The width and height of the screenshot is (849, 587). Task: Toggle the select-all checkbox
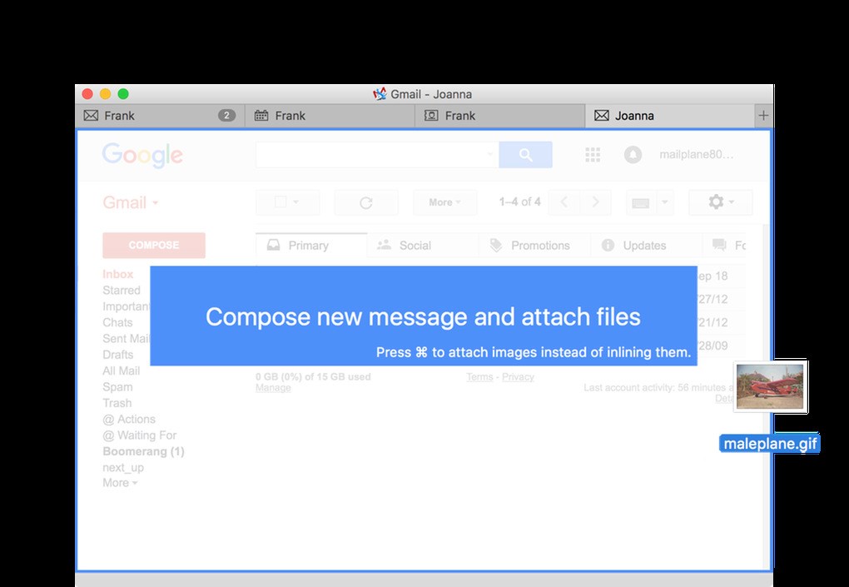click(281, 202)
